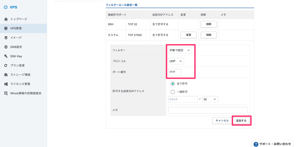Click the VPS cube logo icon

[x=6, y=7]
